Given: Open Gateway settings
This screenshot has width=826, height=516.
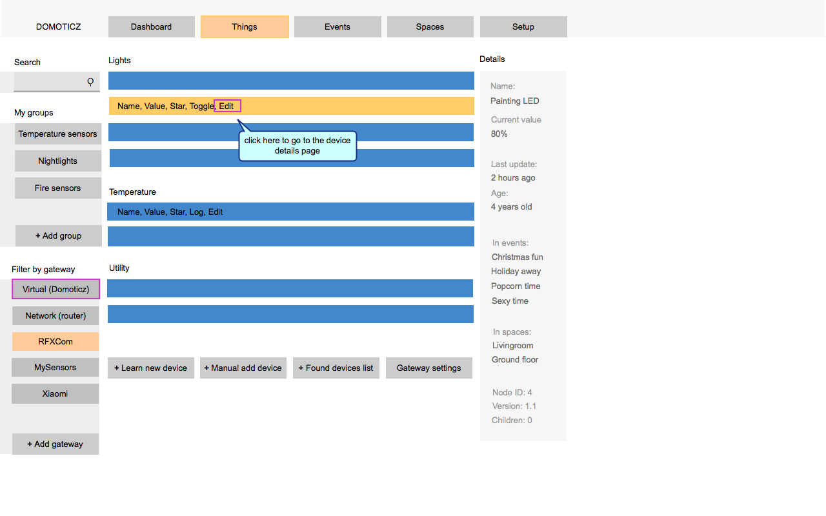Looking at the screenshot, I should tap(429, 368).
